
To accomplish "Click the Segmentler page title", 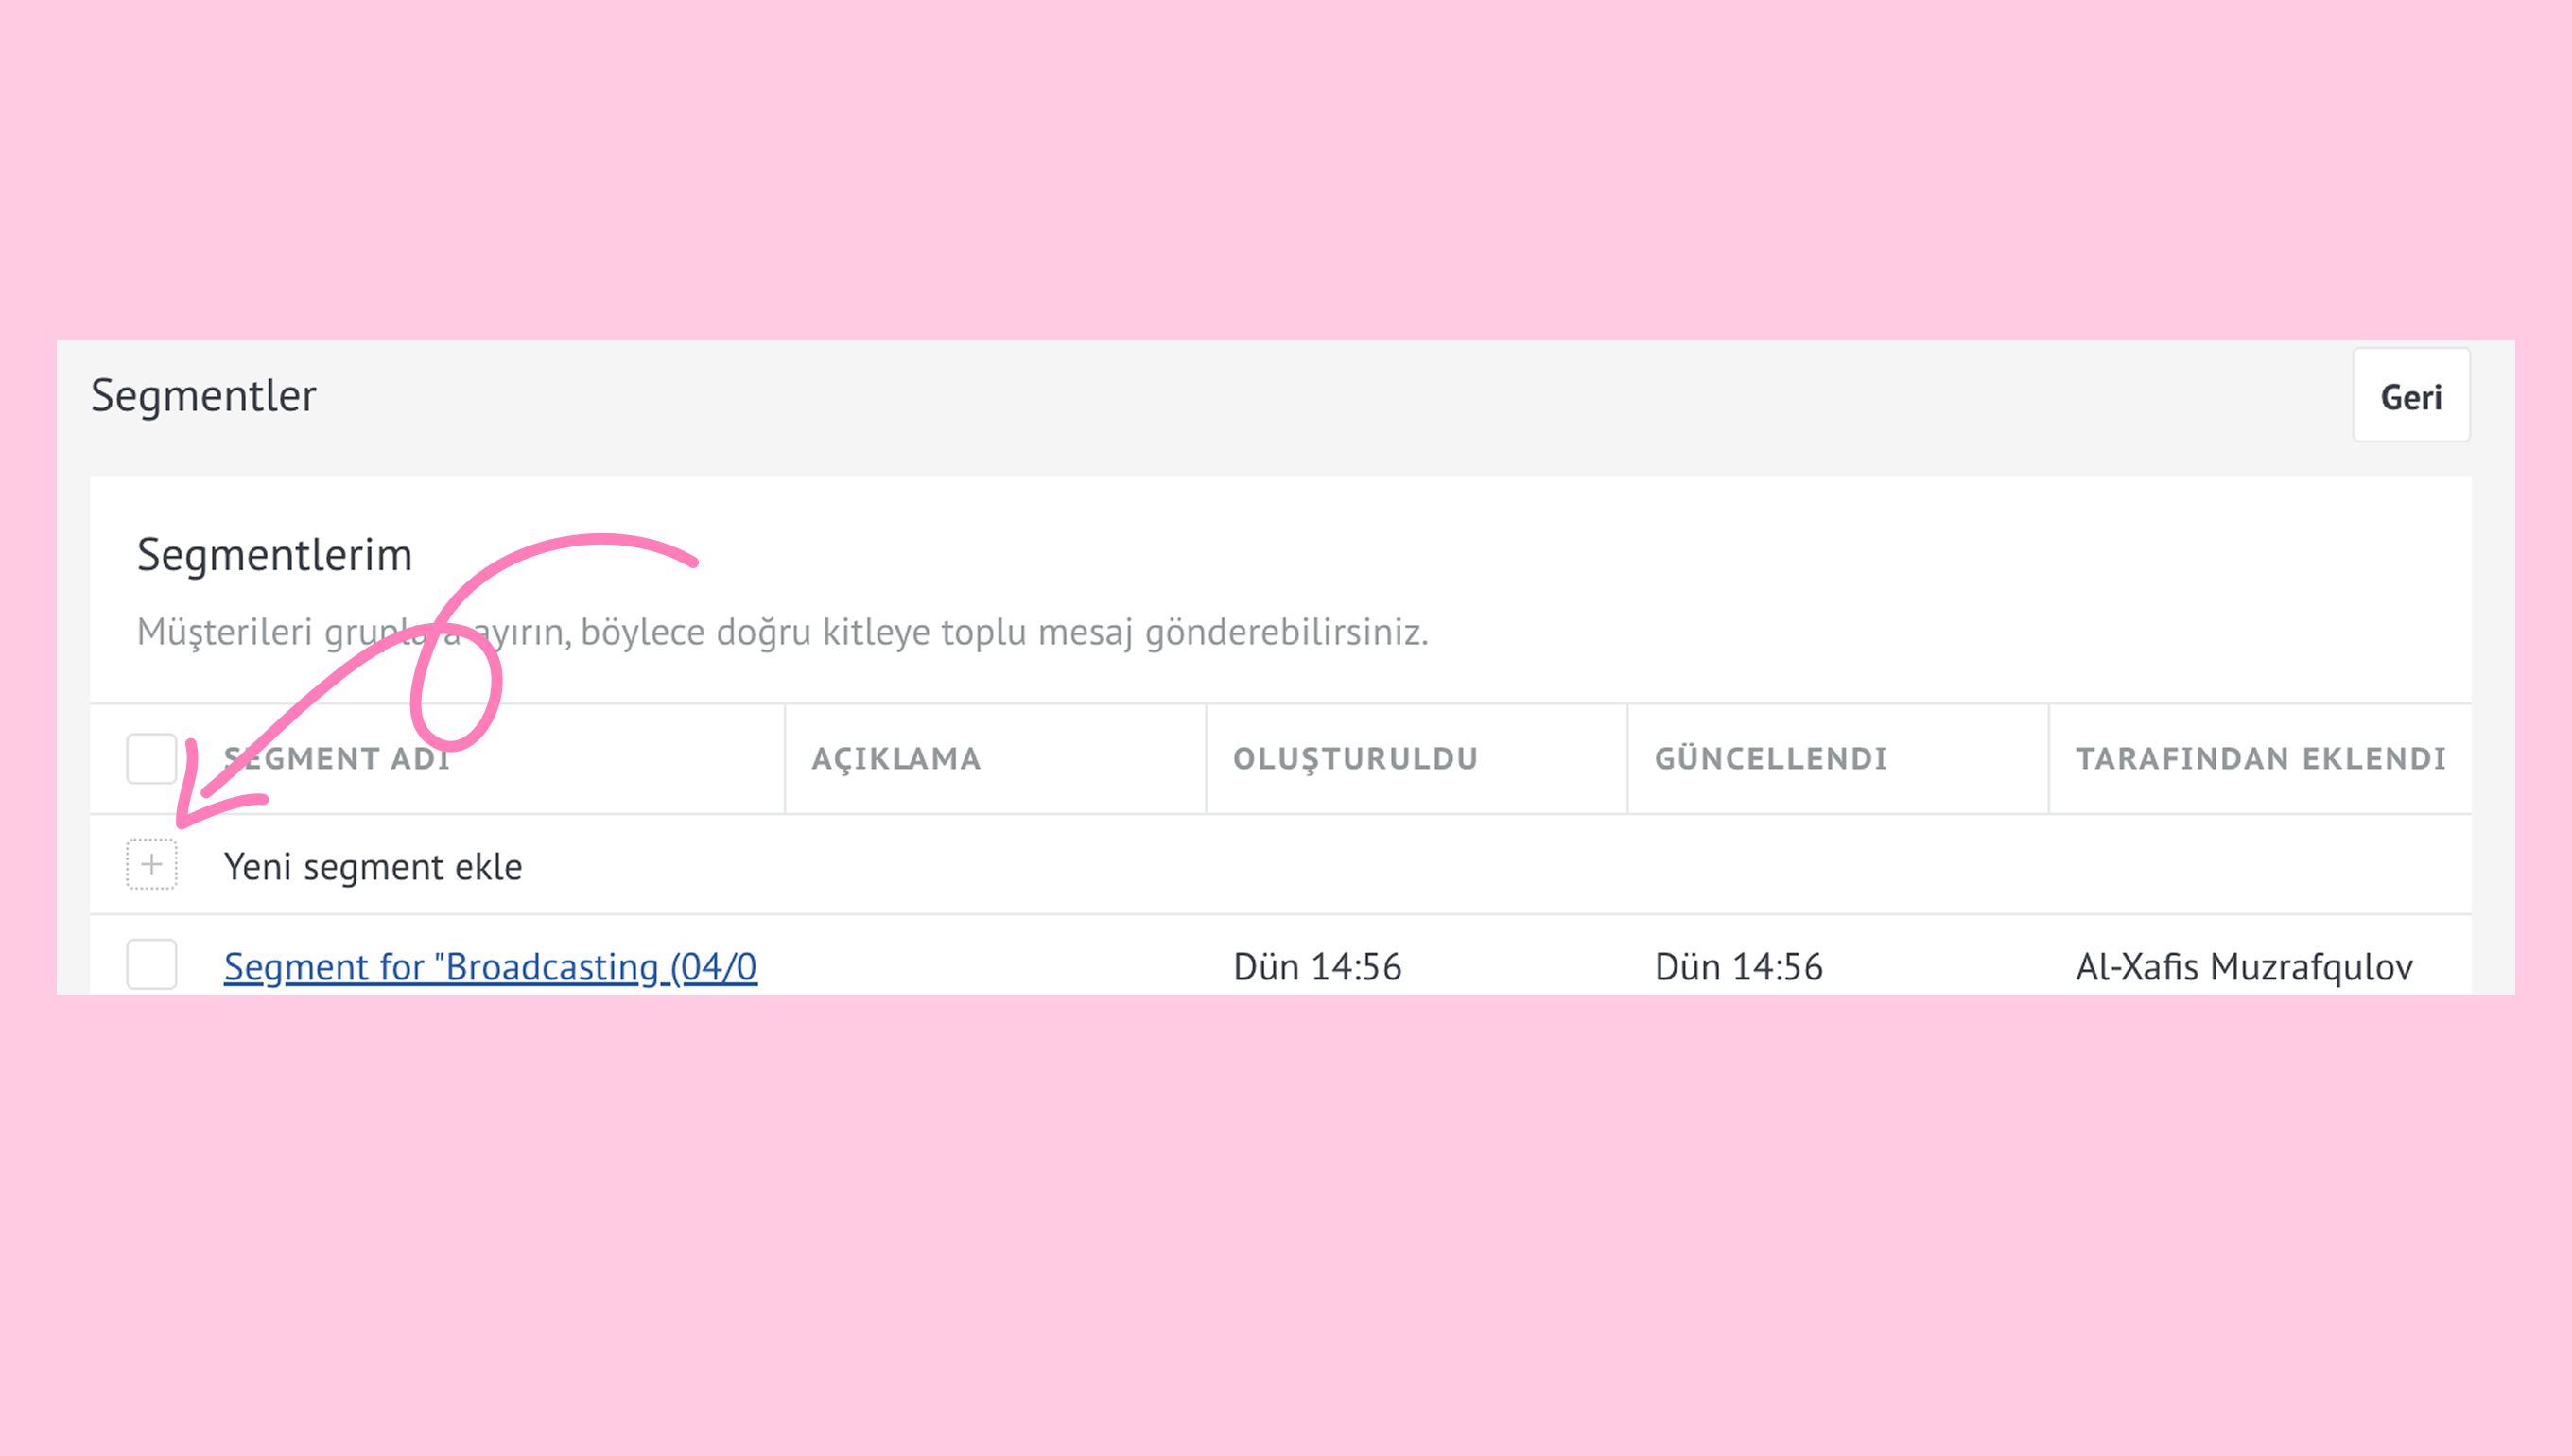I will click(x=203, y=396).
